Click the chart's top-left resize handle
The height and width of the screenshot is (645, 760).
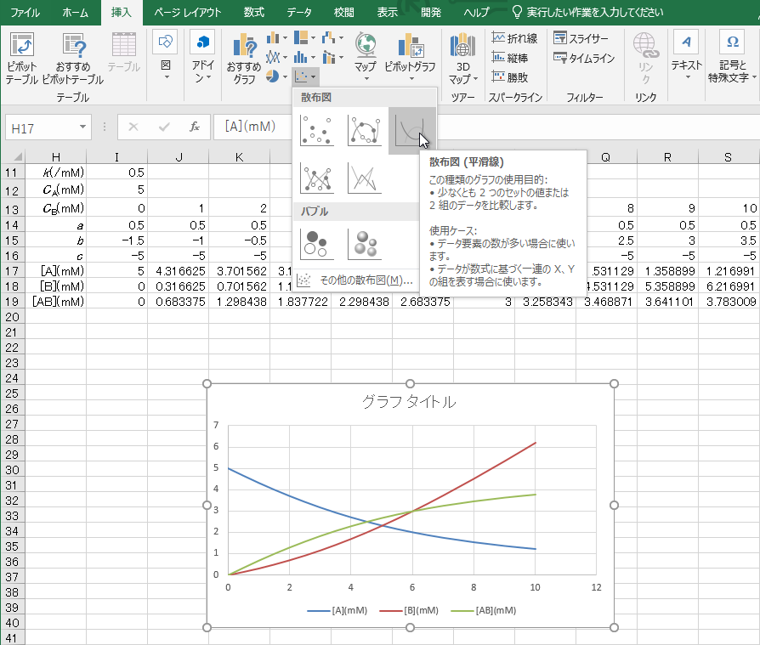(x=207, y=384)
